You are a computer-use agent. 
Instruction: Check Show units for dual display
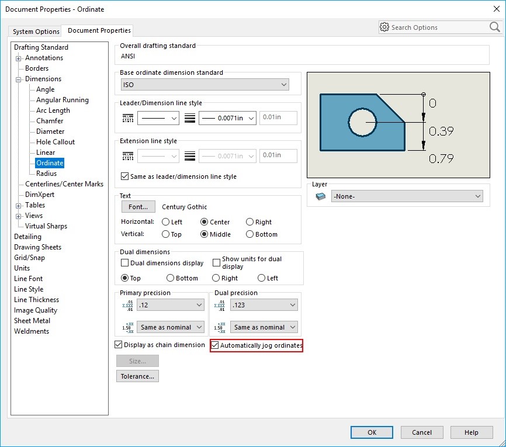(x=216, y=263)
